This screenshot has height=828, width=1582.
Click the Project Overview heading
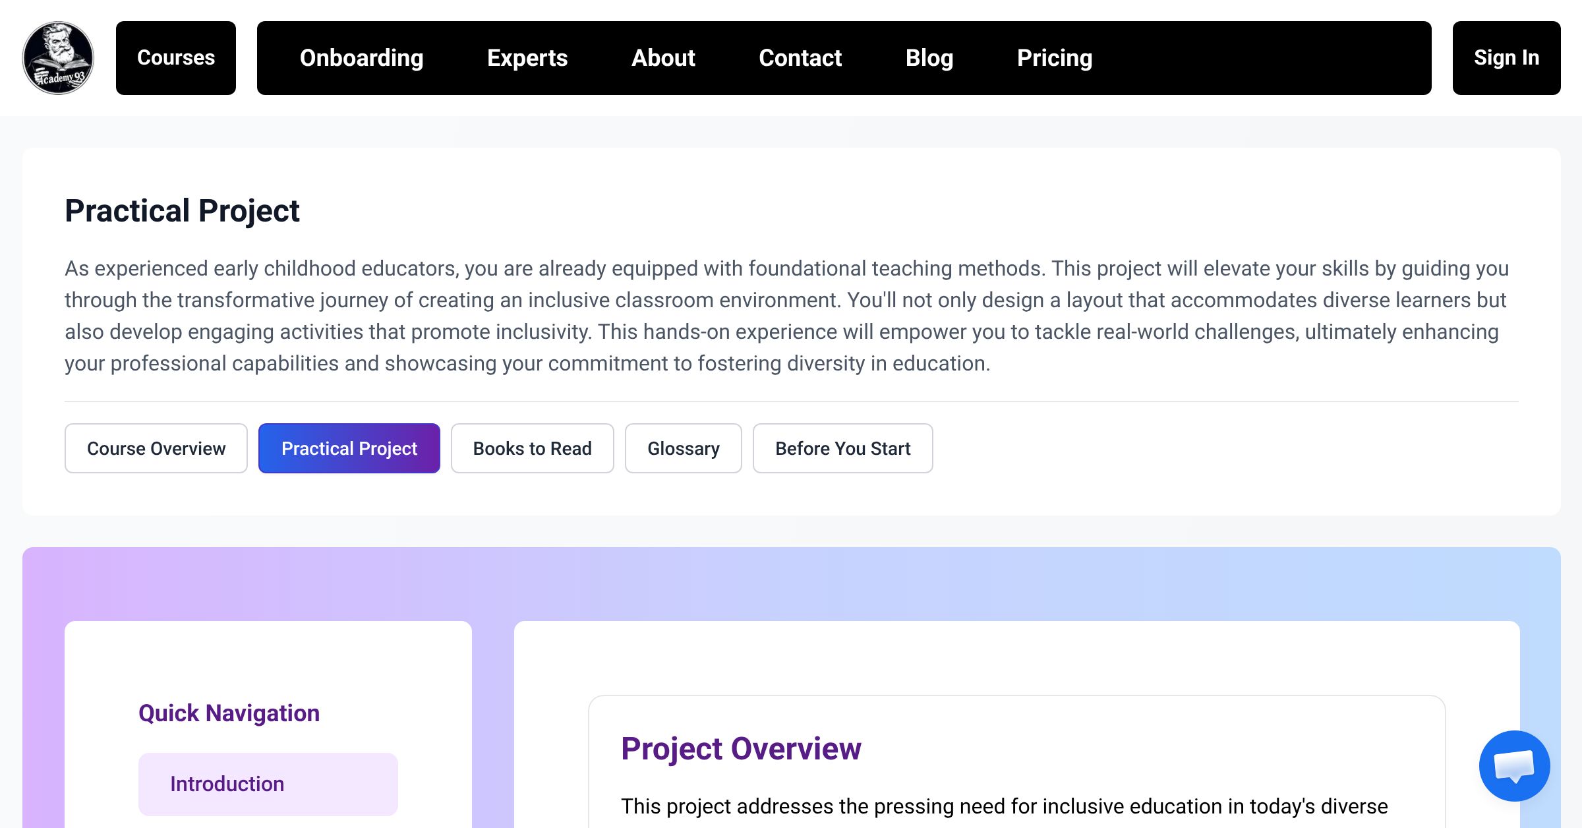click(741, 749)
